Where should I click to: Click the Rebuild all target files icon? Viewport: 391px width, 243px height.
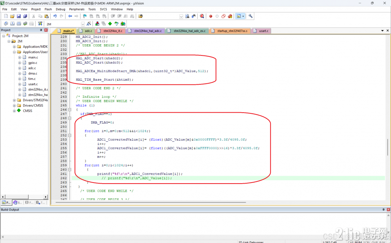(19, 24)
